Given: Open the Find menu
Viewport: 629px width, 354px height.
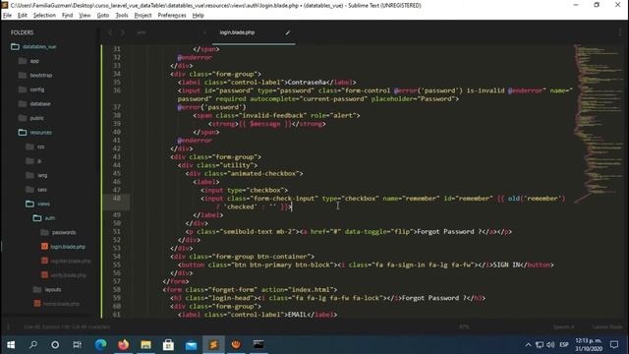Looking at the screenshot, I should pos(67,16).
